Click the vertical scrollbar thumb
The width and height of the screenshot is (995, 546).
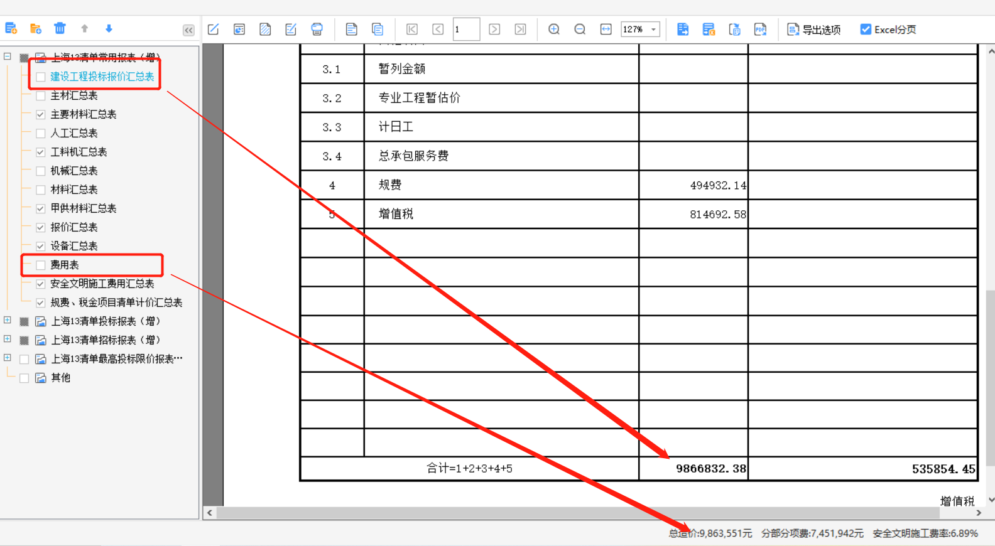coord(991,377)
